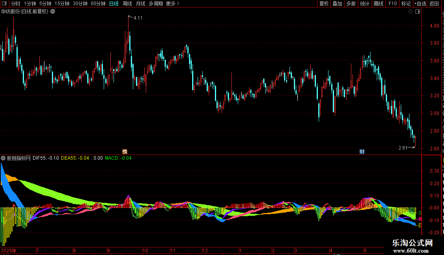444x255 pixels.
Task: Select the 1分钟 period
Action: coord(30,4)
